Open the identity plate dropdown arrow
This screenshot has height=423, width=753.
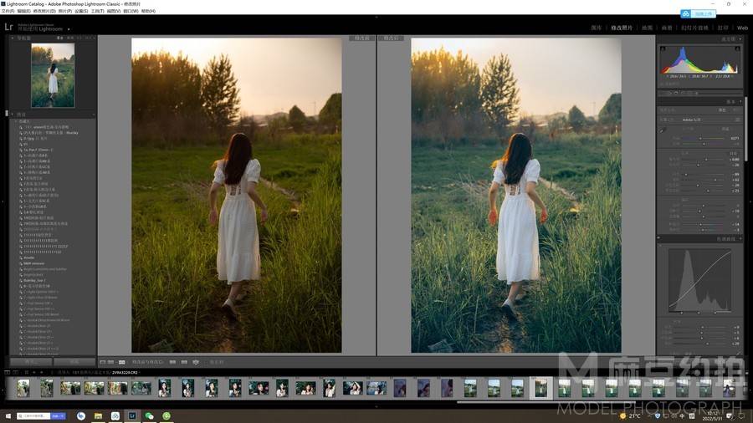69,29
